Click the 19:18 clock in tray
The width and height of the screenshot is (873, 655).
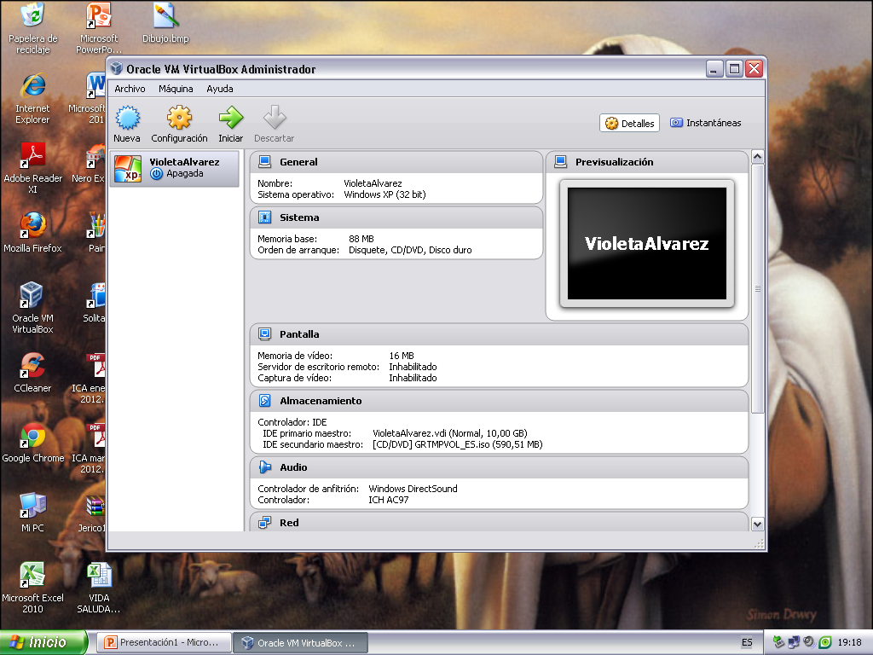click(850, 642)
